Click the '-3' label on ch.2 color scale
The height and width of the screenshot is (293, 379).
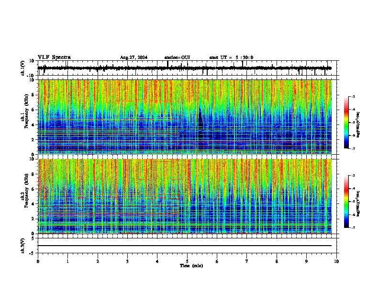point(353,176)
